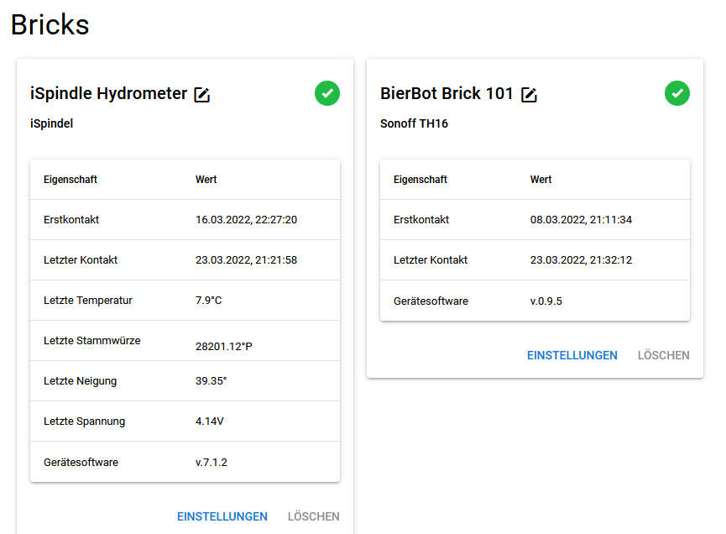This screenshot has height=534, width=726.
Task: Click Wert header in BierBot Brick 101 table
Action: (x=541, y=179)
